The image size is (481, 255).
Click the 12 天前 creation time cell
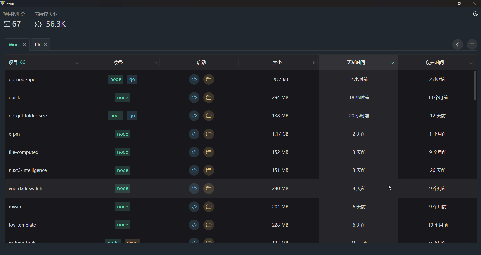click(438, 116)
